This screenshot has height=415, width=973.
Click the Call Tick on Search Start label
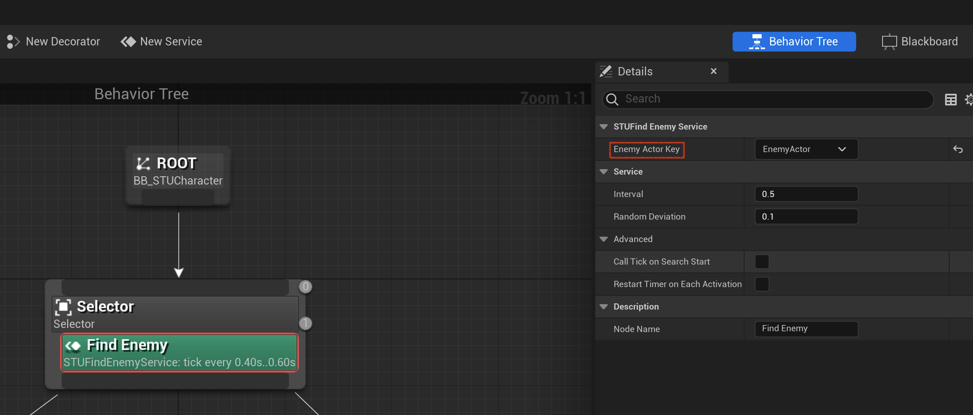pos(662,262)
